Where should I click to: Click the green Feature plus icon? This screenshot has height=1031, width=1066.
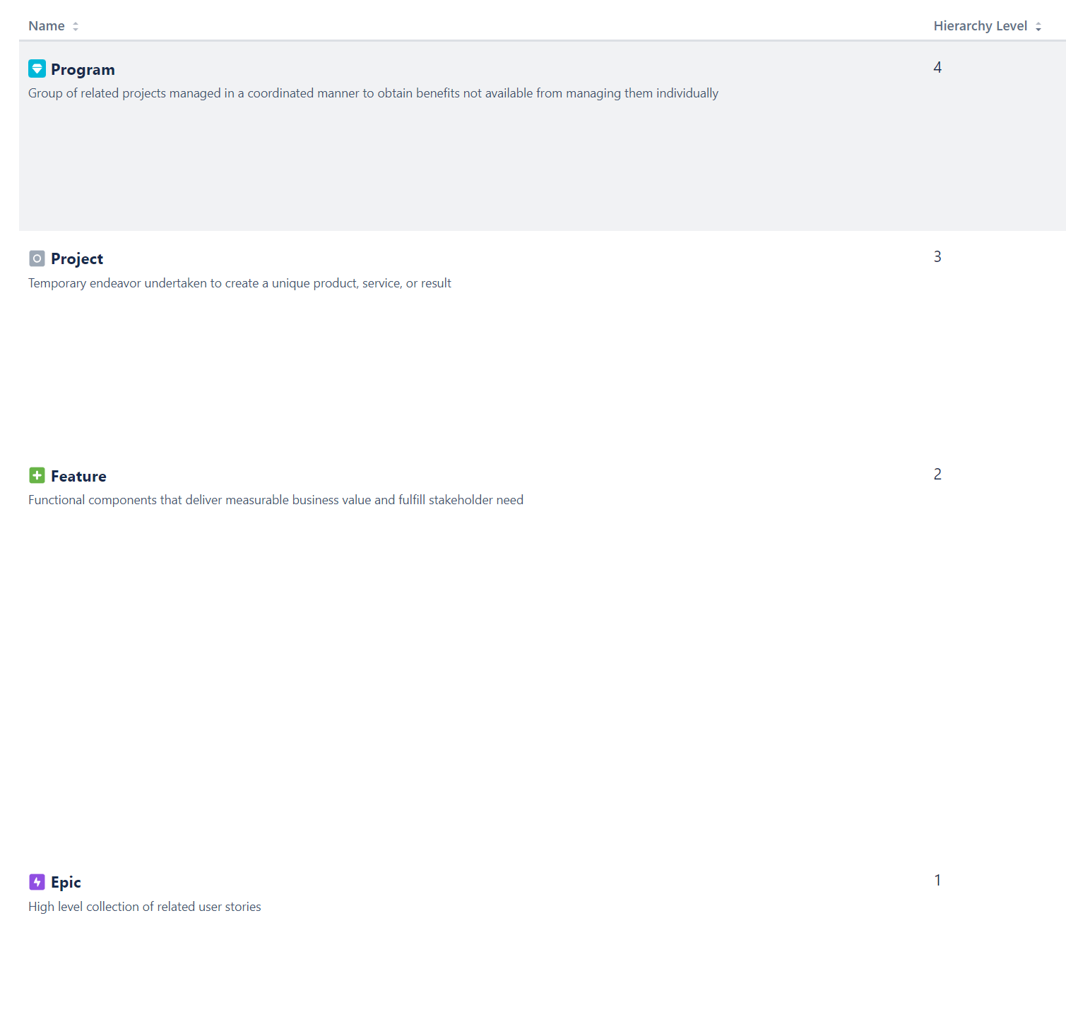[x=37, y=475]
